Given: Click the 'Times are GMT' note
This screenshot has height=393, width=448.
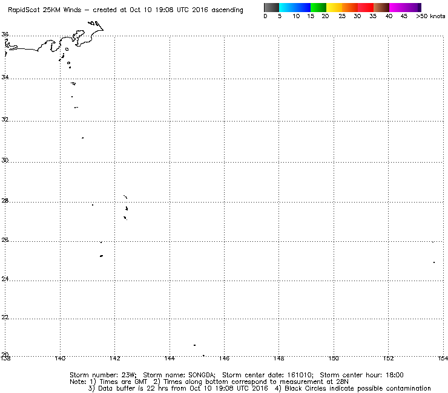Looking at the screenshot, I should pyautogui.click(x=123, y=382).
